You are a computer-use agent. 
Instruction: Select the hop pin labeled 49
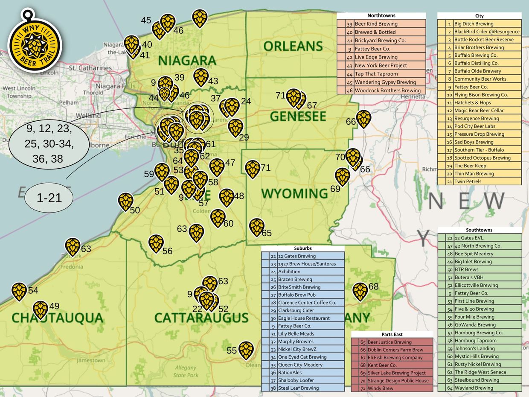click(41, 310)
